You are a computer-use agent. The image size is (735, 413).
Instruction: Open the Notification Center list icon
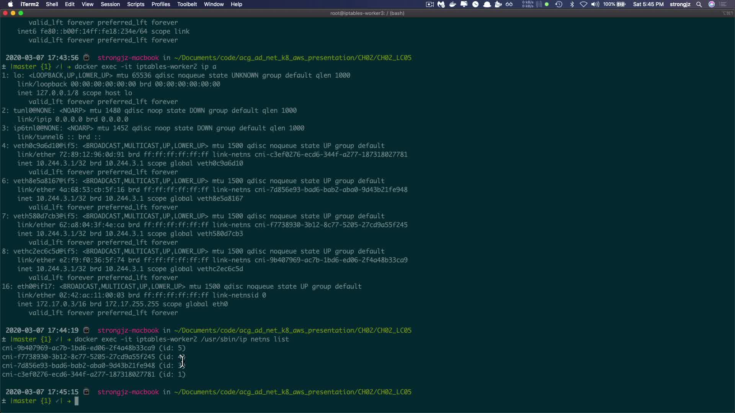coord(723,4)
